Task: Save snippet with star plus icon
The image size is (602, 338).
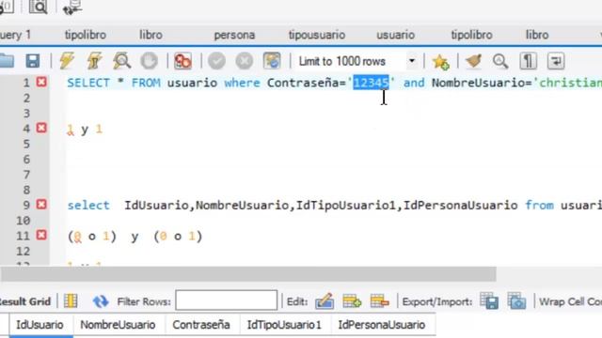Action: coord(440,61)
